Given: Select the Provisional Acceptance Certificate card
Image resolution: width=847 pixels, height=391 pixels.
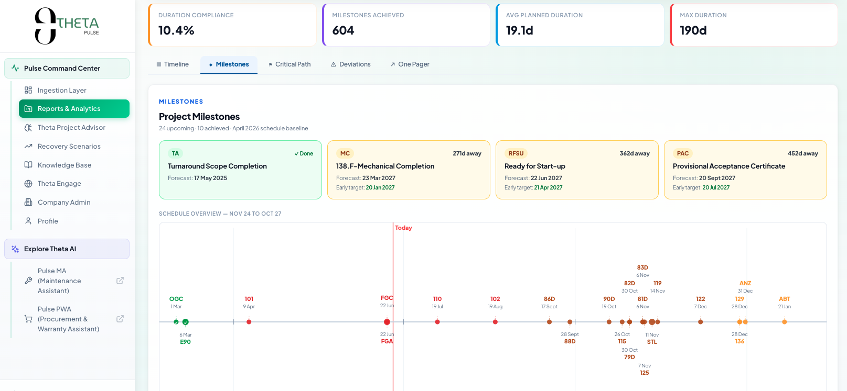Looking at the screenshot, I should [745, 170].
